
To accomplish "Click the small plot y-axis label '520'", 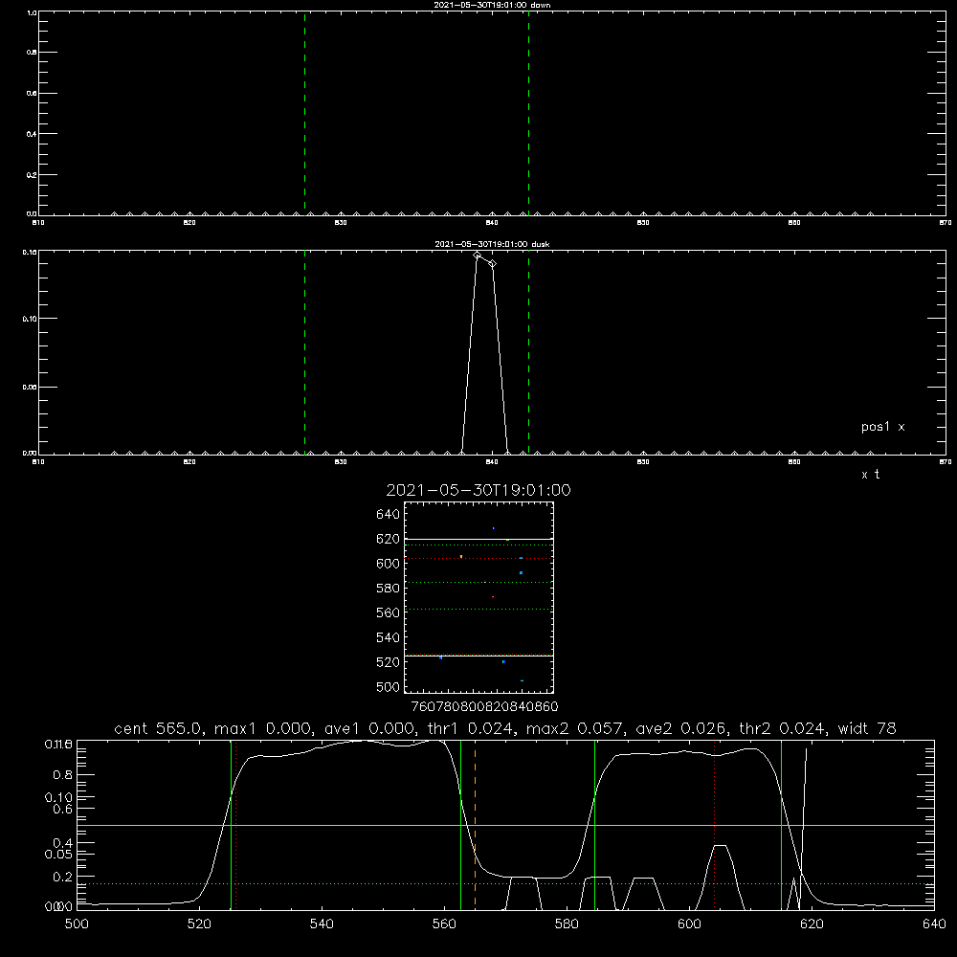I will (x=389, y=662).
